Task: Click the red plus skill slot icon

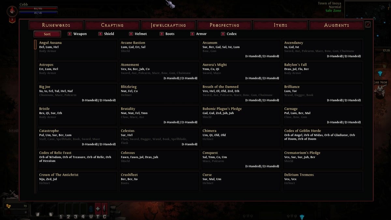Action: coord(97,209)
